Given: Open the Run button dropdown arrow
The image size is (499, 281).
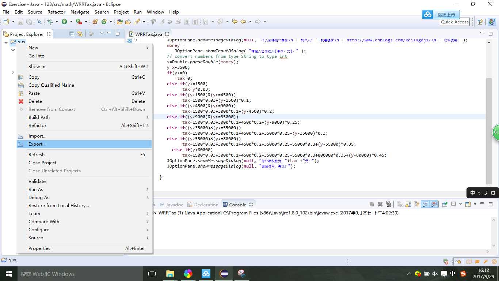Looking at the screenshot, I should pos(71,22).
